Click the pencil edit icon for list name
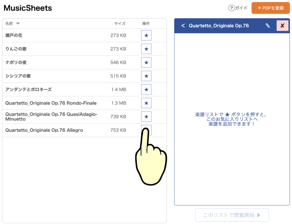The image size is (292, 224). click(267, 26)
